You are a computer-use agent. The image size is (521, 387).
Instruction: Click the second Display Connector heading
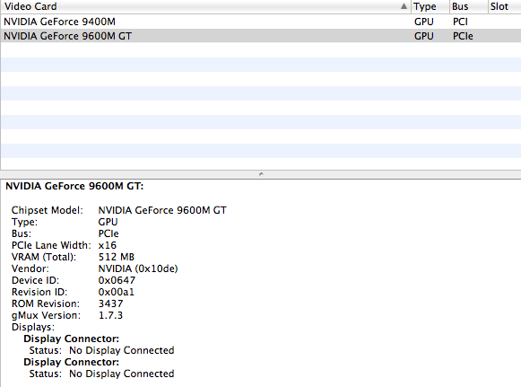click(71, 362)
